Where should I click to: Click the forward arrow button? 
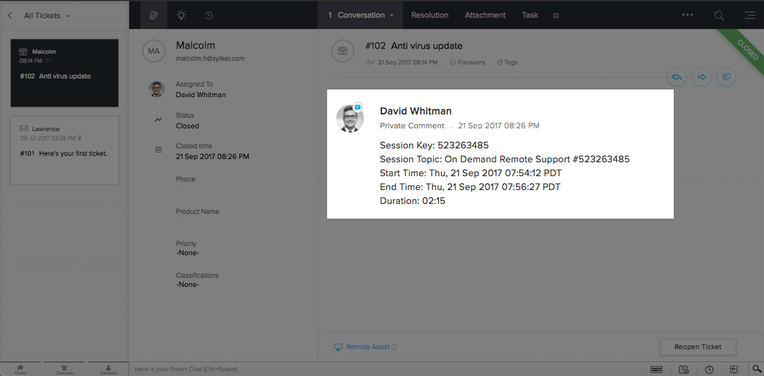coord(701,76)
